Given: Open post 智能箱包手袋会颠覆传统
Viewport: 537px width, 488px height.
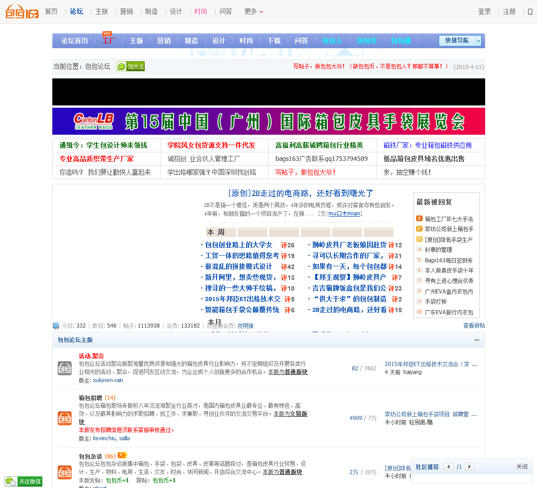Looking at the screenshot, I should click(x=242, y=310).
